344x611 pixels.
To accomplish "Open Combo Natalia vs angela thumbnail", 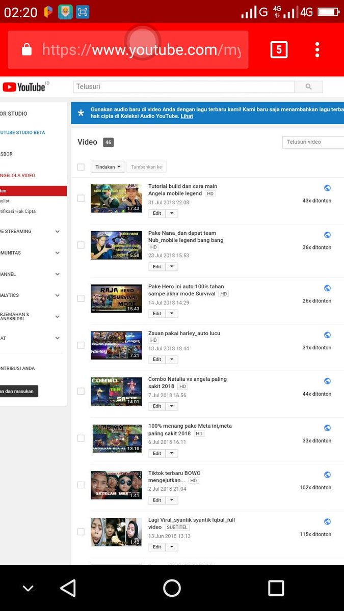I will (x=116, y=391).
